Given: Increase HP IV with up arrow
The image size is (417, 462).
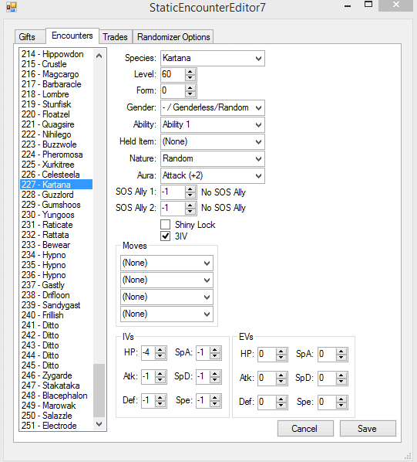Looking at the screenshot, I should [x=160, y=350].
